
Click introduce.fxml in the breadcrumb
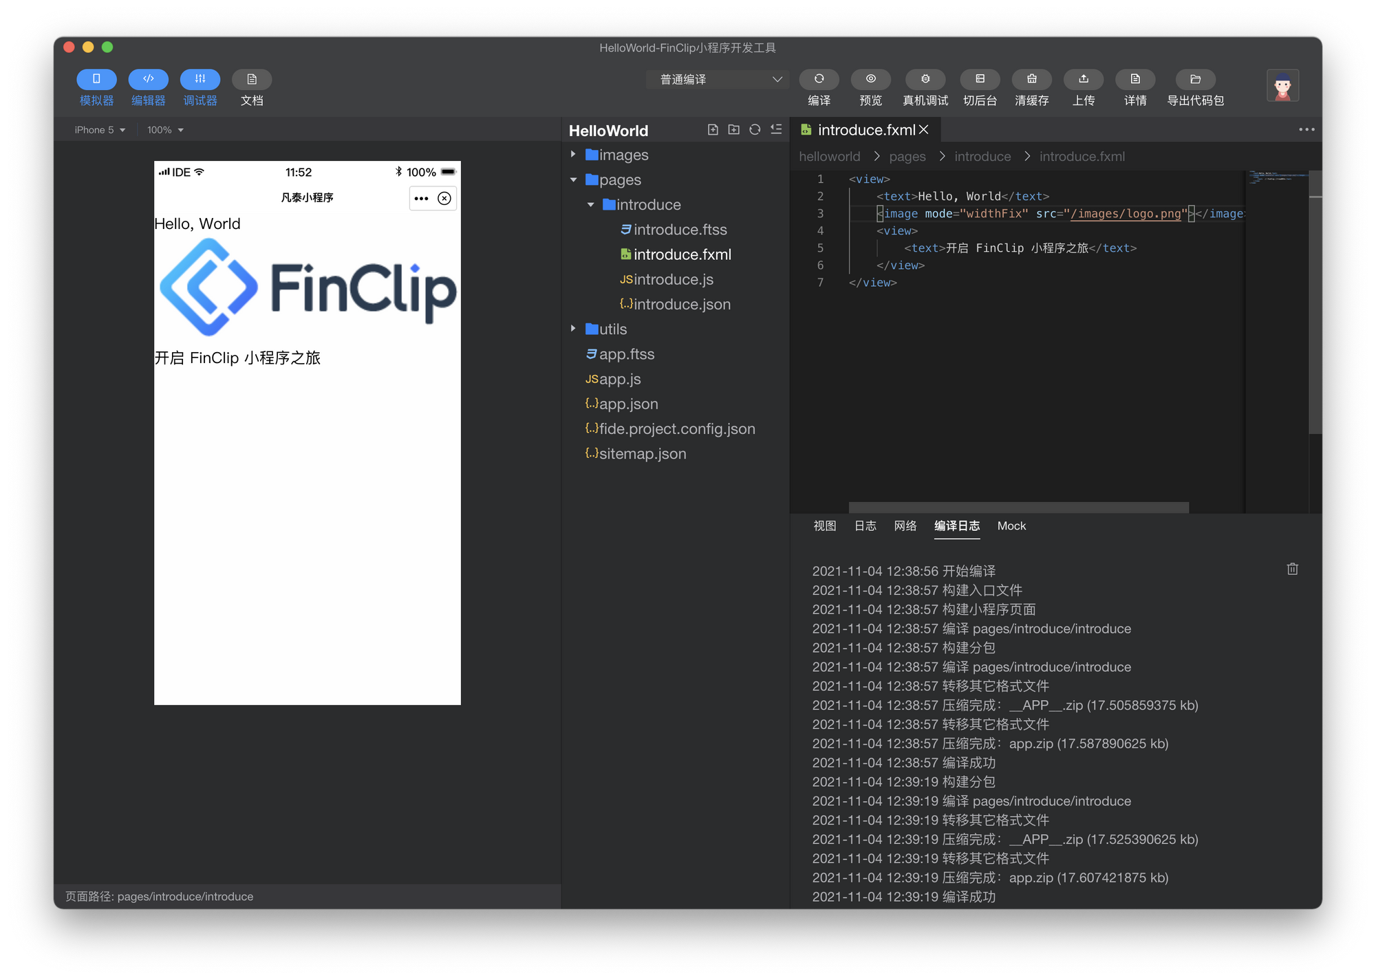click(1082, 157)
